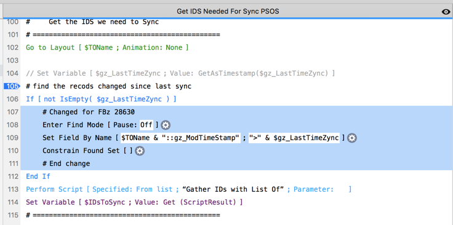
Task: Click line number 108 in the gutter
Action: (x=12, y=125)
